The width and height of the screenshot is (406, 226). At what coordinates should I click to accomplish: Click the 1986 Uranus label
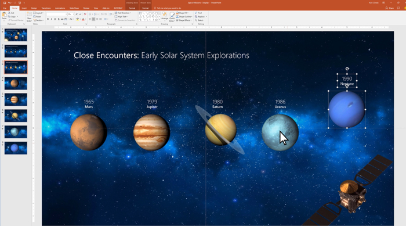(x=280, y=104)
